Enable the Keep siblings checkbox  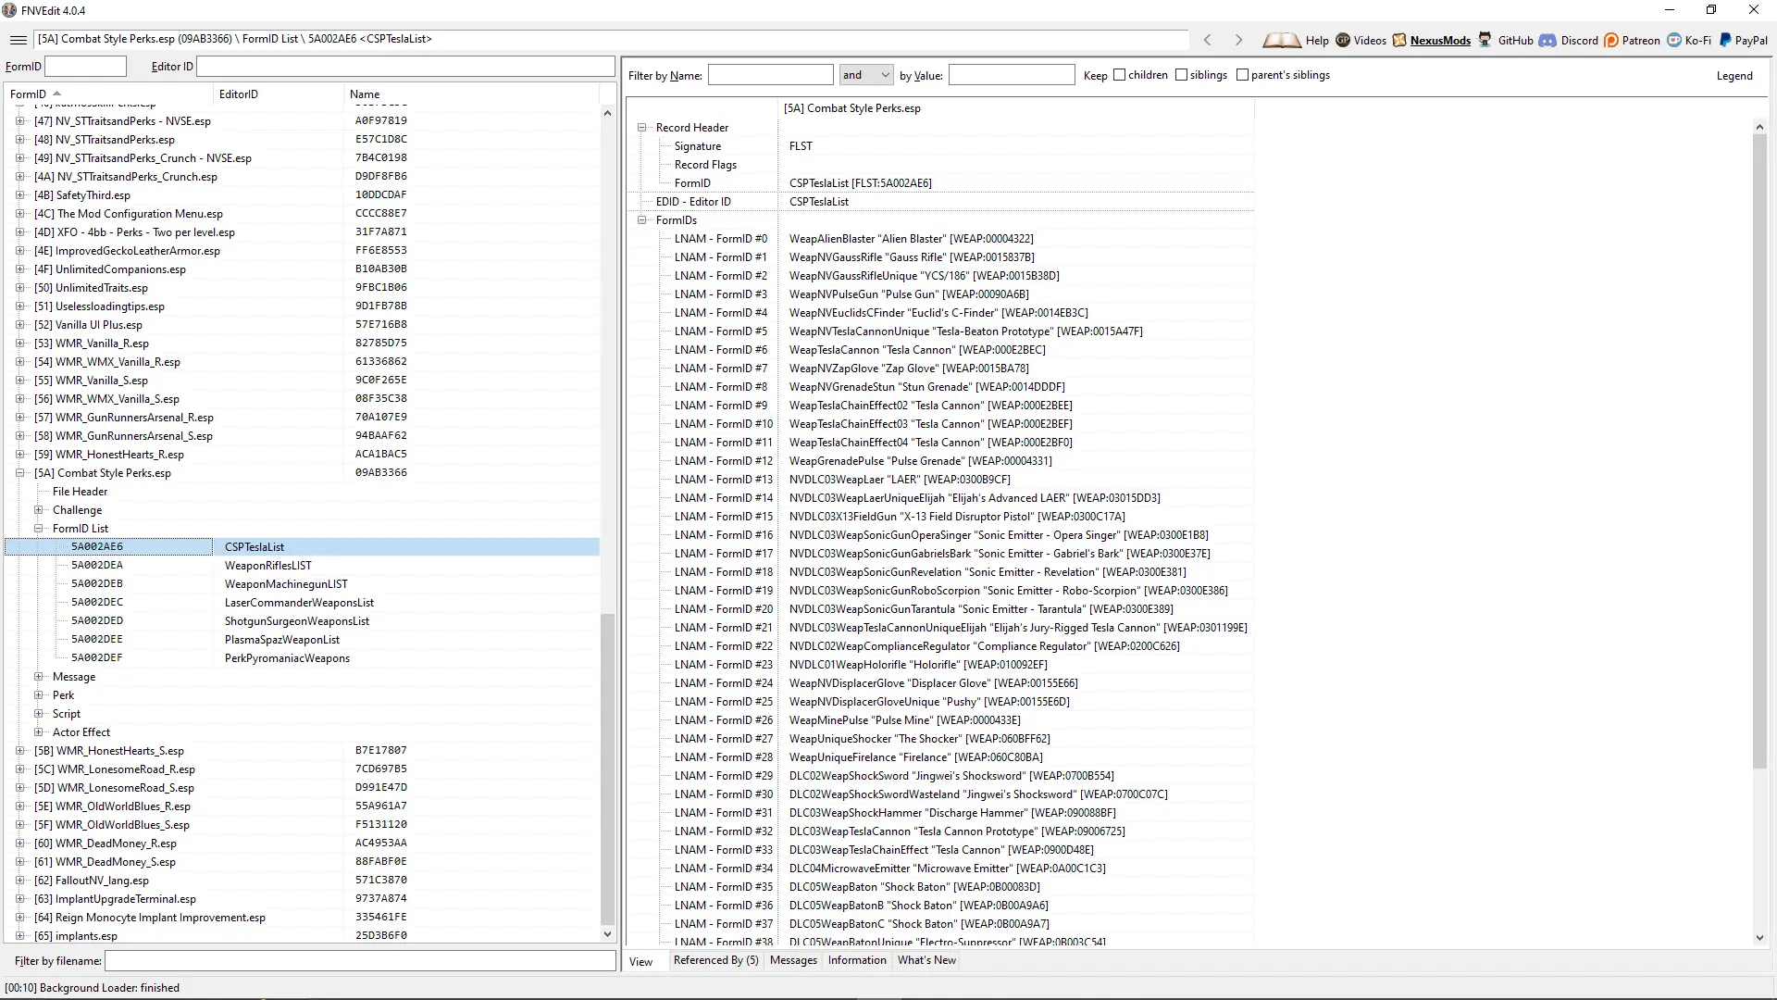tap(1181, 75)
